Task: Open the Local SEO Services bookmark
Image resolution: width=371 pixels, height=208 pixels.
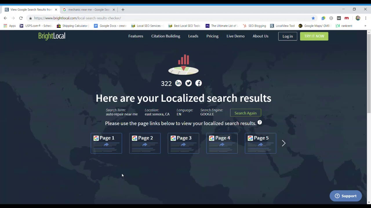Action: click(x=147, y=26)
